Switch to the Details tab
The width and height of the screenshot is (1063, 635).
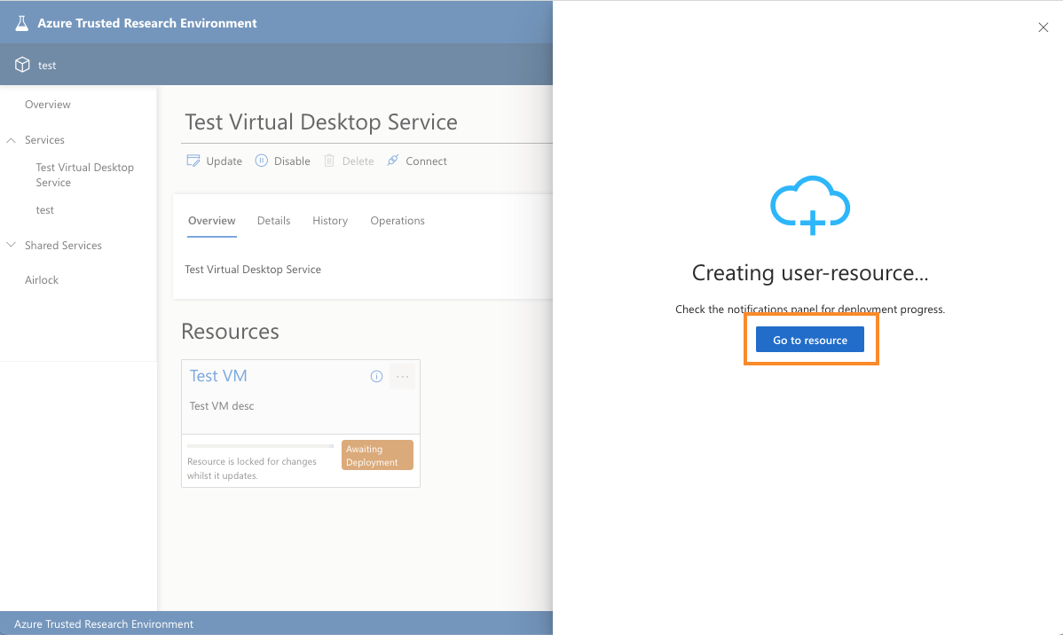(x=273, y=221)
